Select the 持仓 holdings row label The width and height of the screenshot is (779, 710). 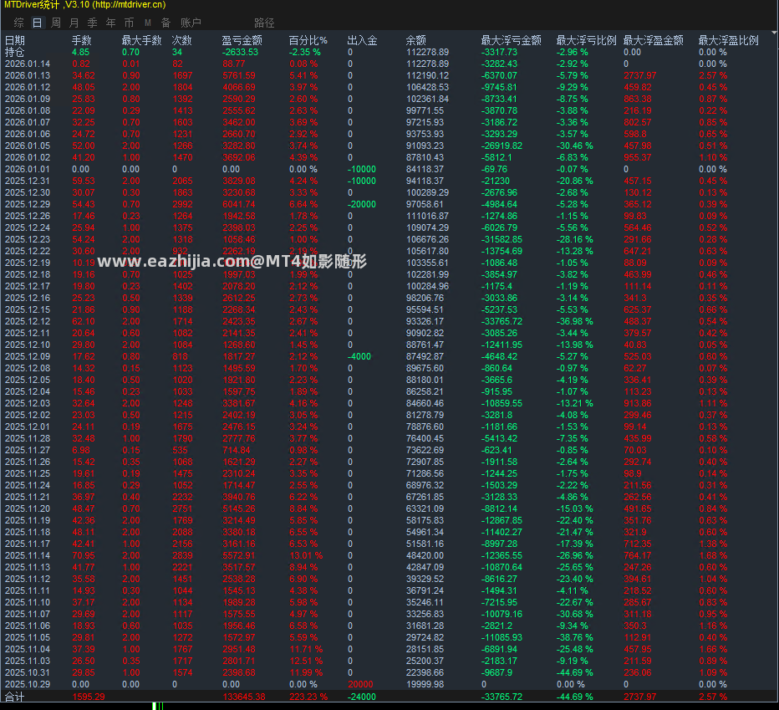tap(14, 52)
